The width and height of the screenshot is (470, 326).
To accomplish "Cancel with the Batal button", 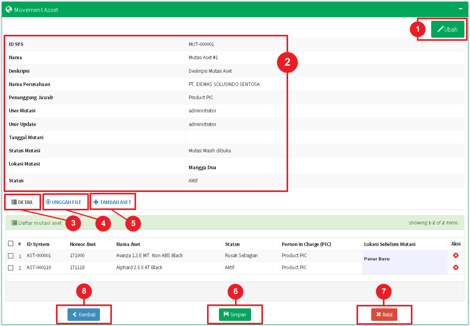I will [384, 314].
